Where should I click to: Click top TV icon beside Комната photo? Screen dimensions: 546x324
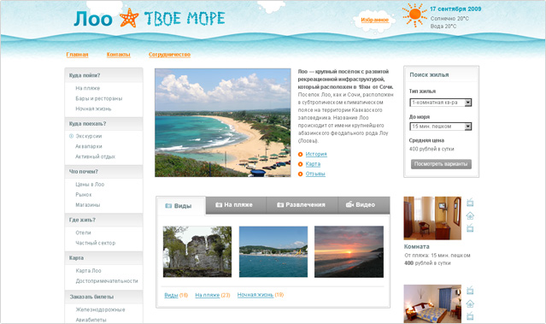tap(470, 203)
